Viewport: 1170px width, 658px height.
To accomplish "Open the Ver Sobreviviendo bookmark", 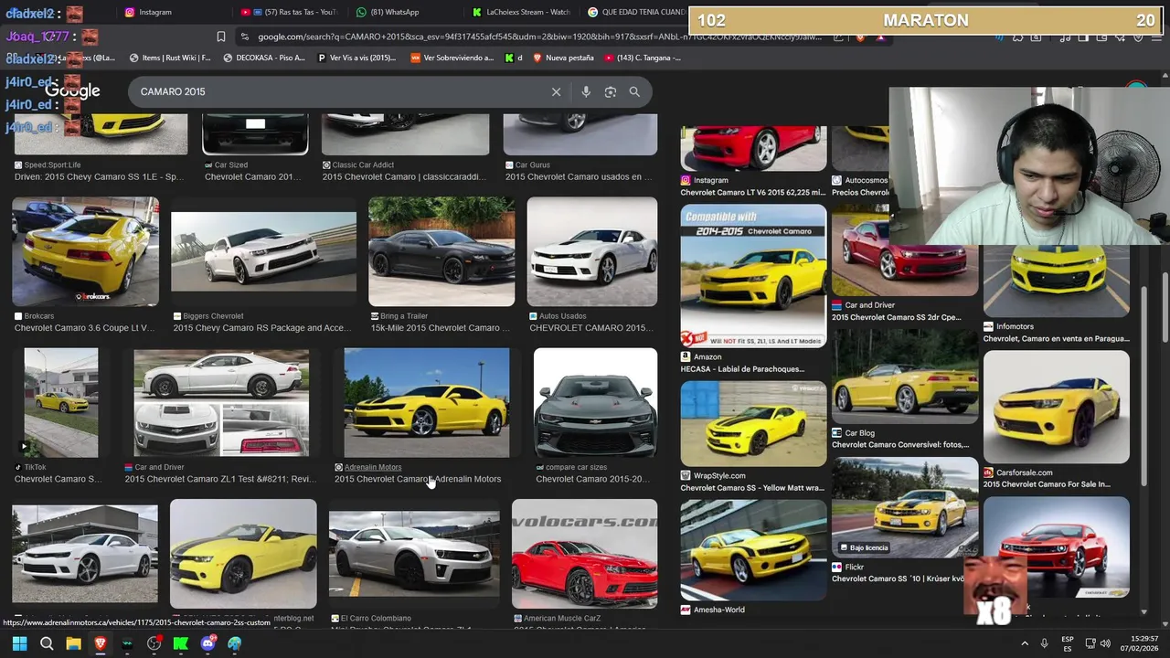I will pos(453,58).
